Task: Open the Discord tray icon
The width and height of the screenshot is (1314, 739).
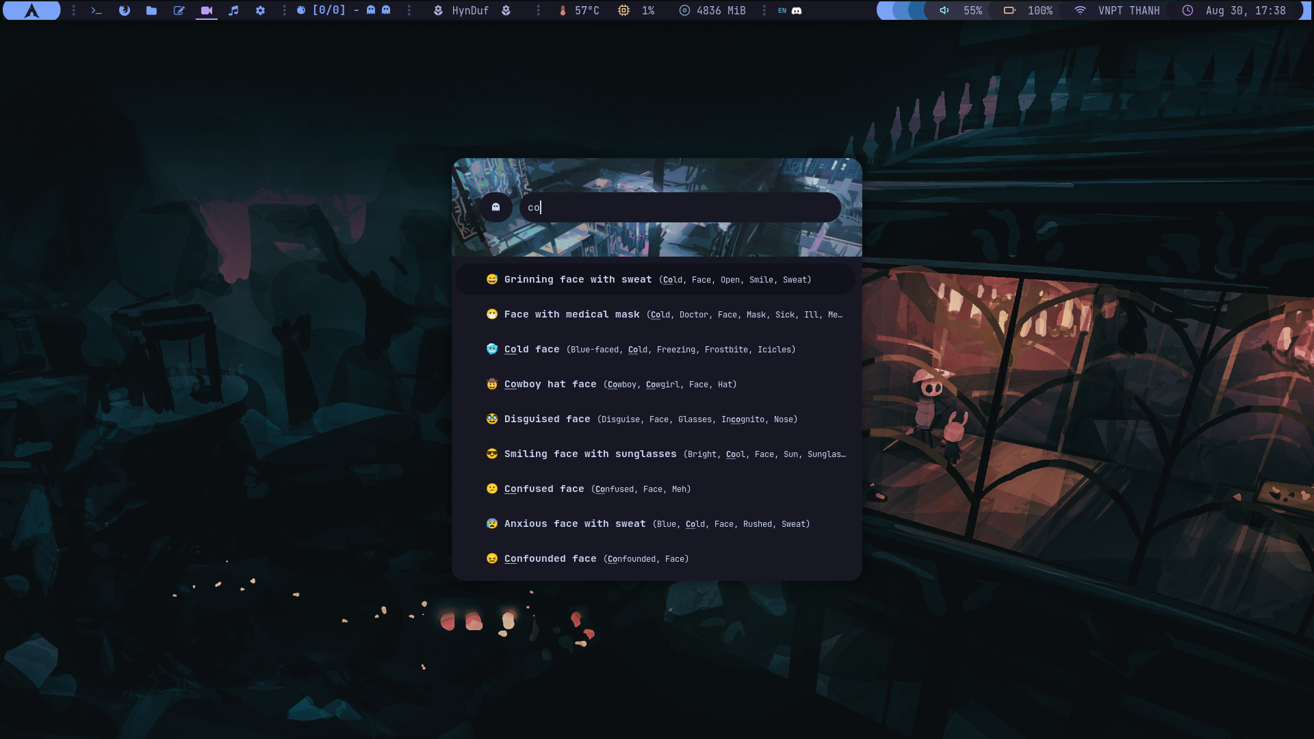Action: pos(797,10)
